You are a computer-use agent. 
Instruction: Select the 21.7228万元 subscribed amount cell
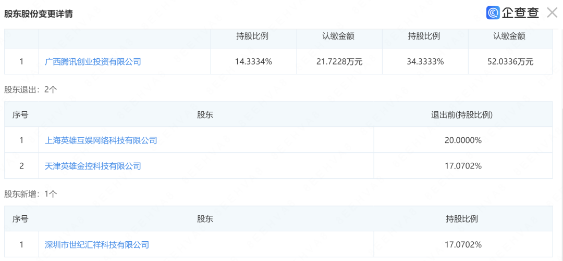click(339, 61)
